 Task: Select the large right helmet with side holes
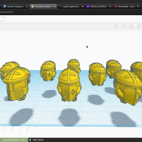click(128, 87)
